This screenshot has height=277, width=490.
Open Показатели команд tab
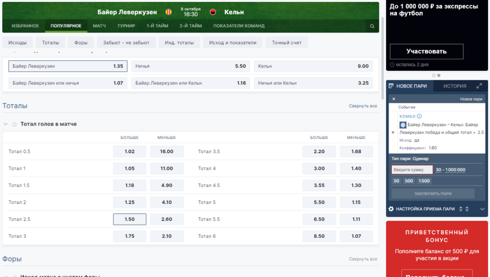coord(239,26)
